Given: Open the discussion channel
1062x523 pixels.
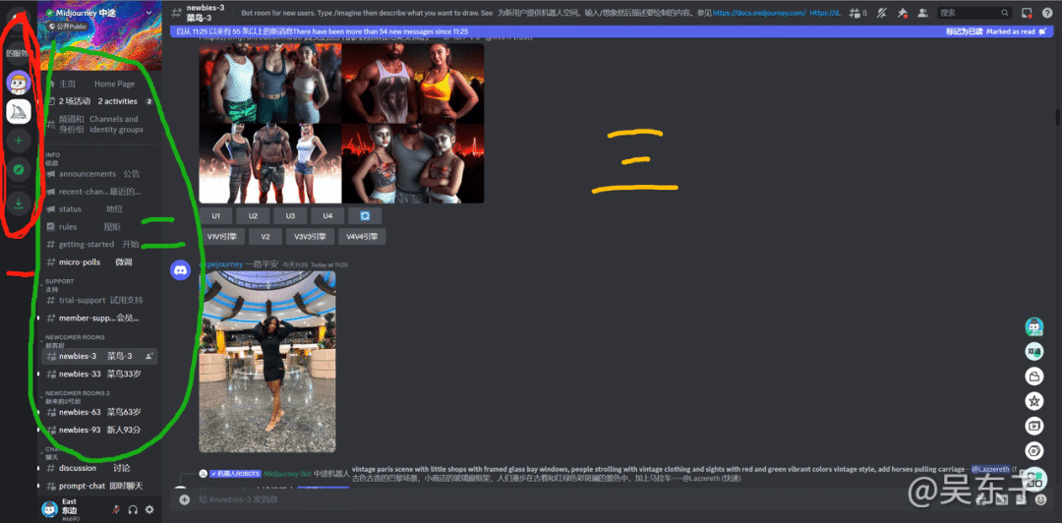Looking at the screenshot, I should [99, 468].
